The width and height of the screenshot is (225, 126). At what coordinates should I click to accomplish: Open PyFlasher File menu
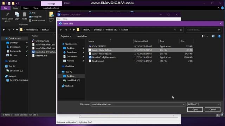tap(59, 19)
